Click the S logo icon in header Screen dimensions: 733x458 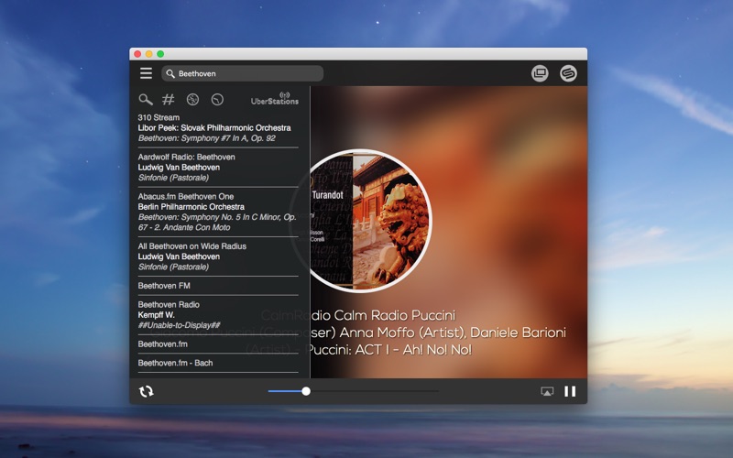click(568, 73)
